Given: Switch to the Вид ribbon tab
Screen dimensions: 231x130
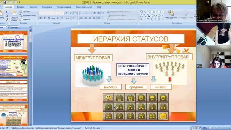Looking at the screenshot, I should [99, 7].
